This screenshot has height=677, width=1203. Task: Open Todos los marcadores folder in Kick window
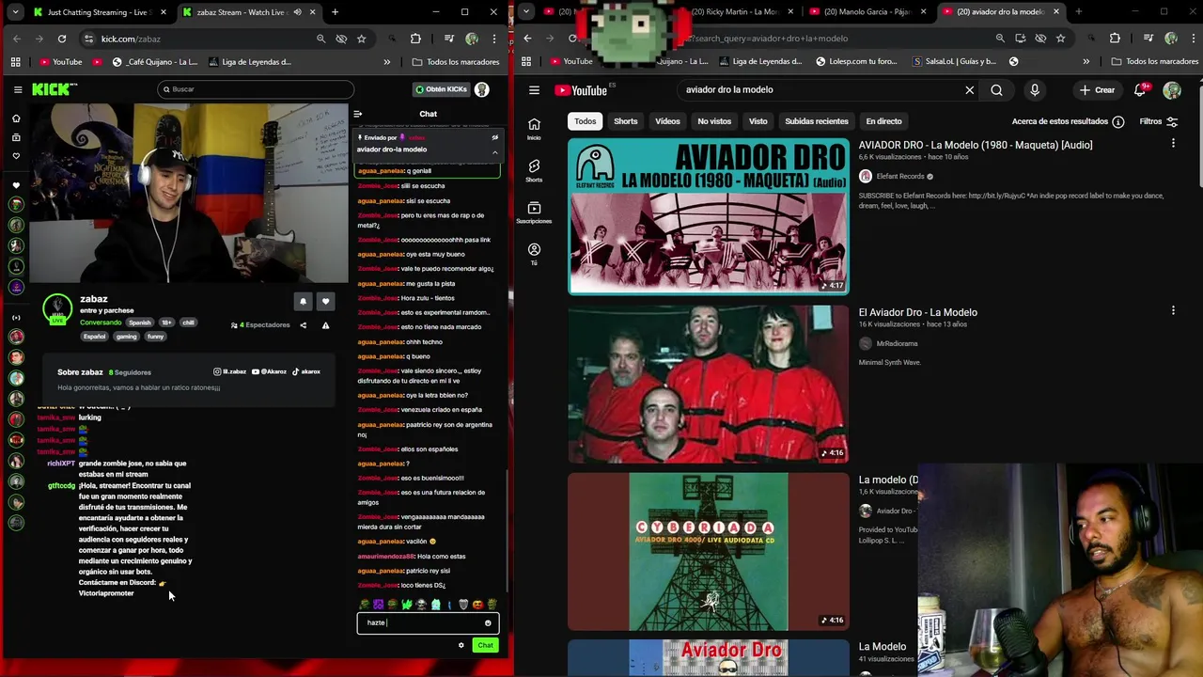(456, 62)
